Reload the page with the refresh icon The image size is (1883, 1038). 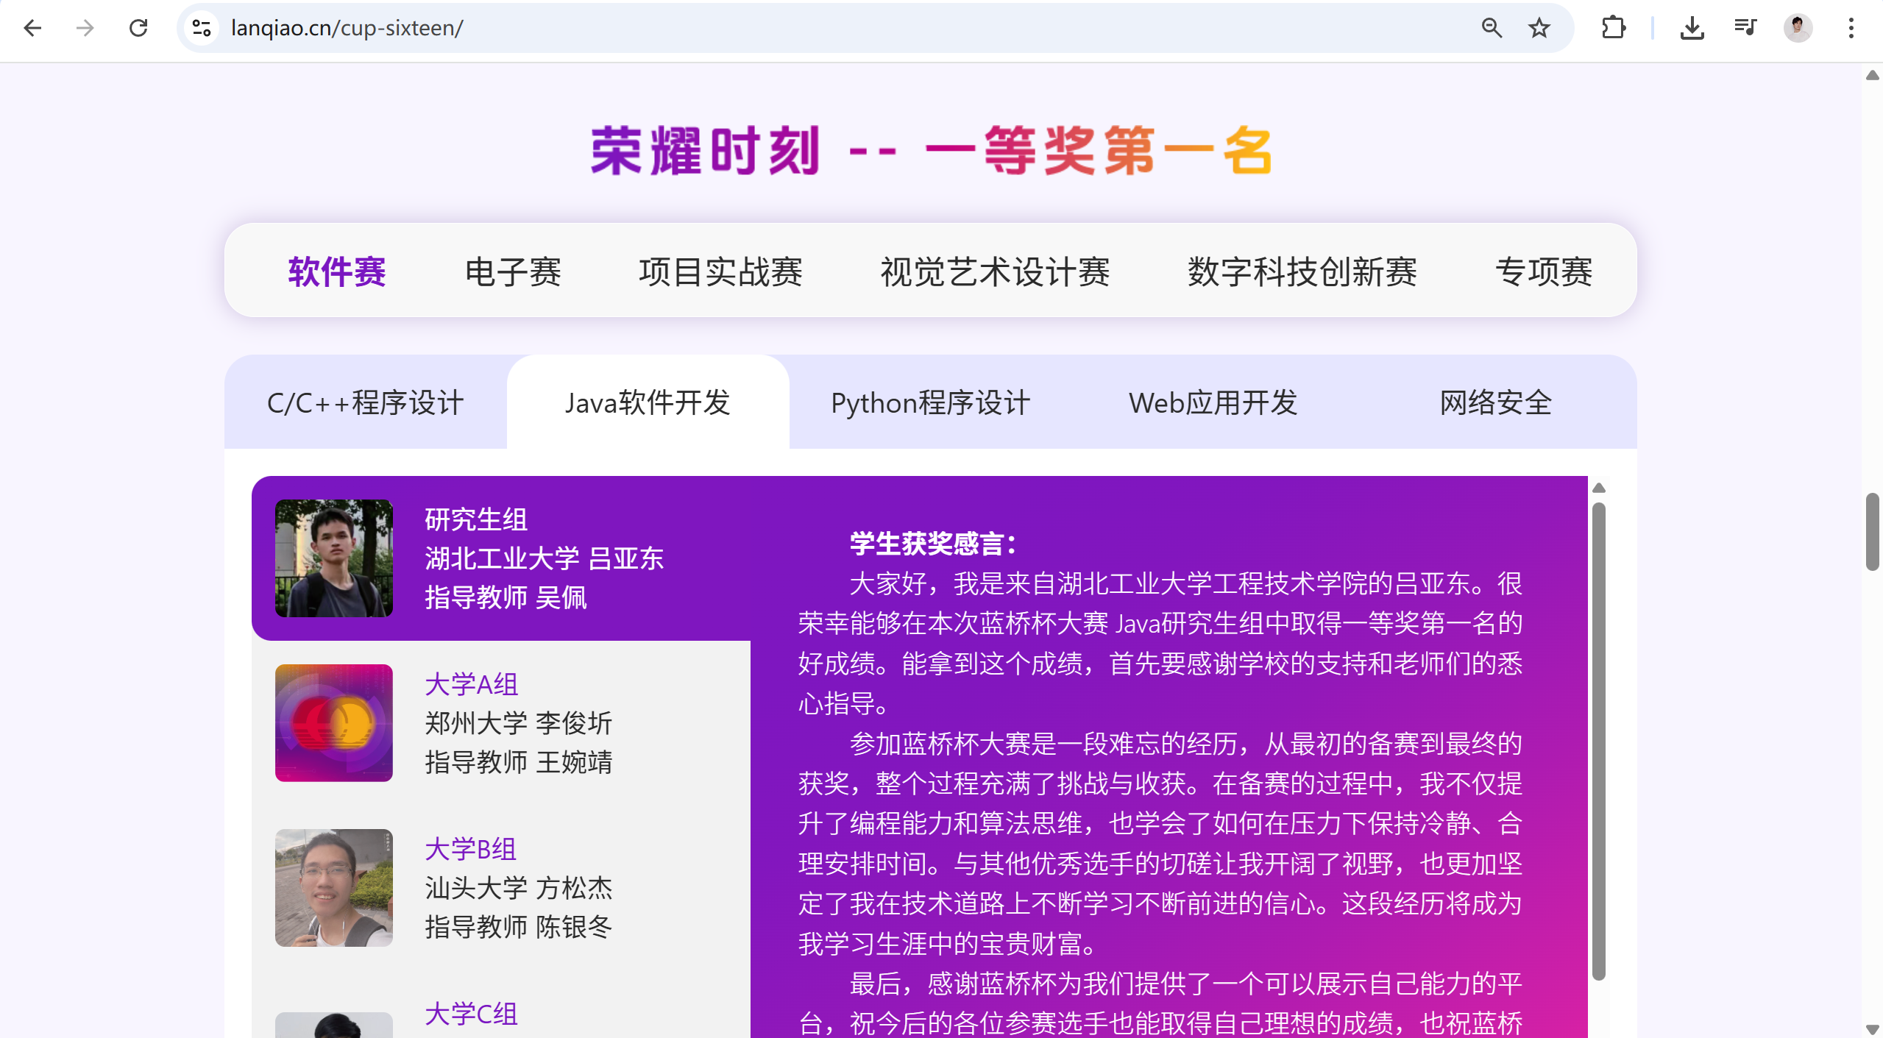tap(138, 28)
